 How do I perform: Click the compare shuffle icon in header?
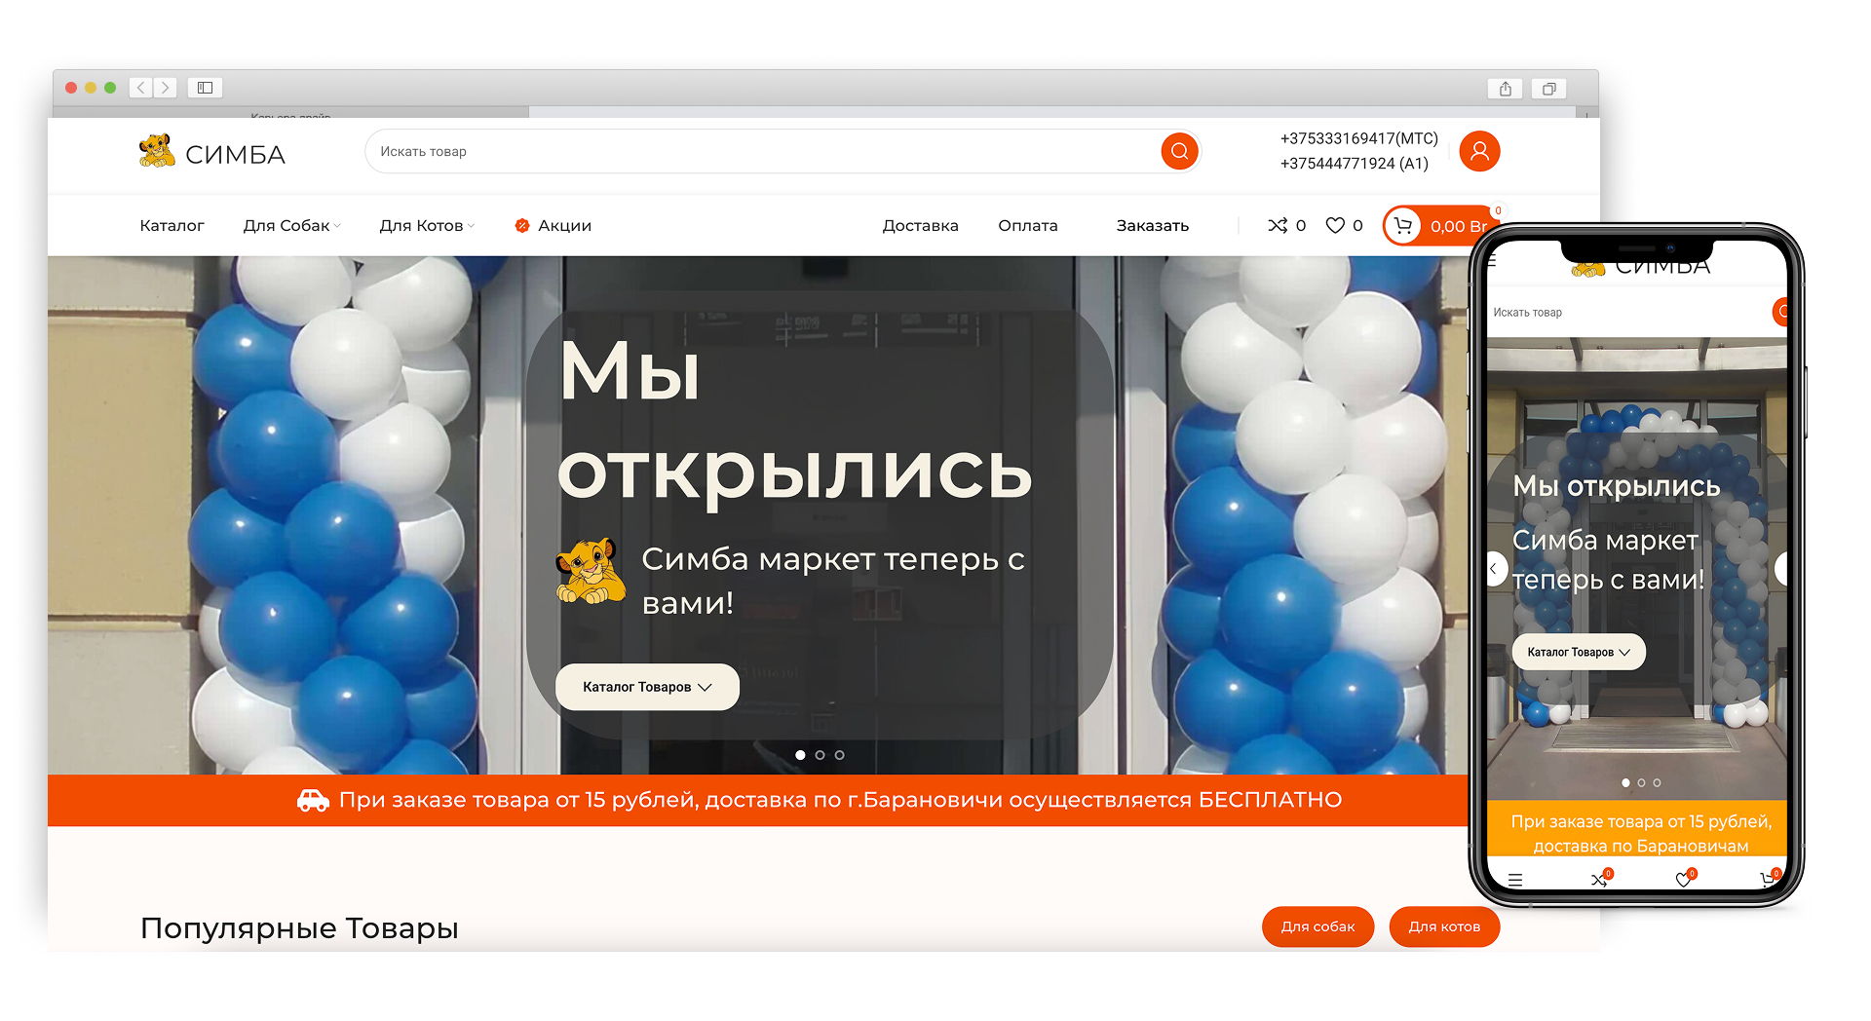(1278, 225)
